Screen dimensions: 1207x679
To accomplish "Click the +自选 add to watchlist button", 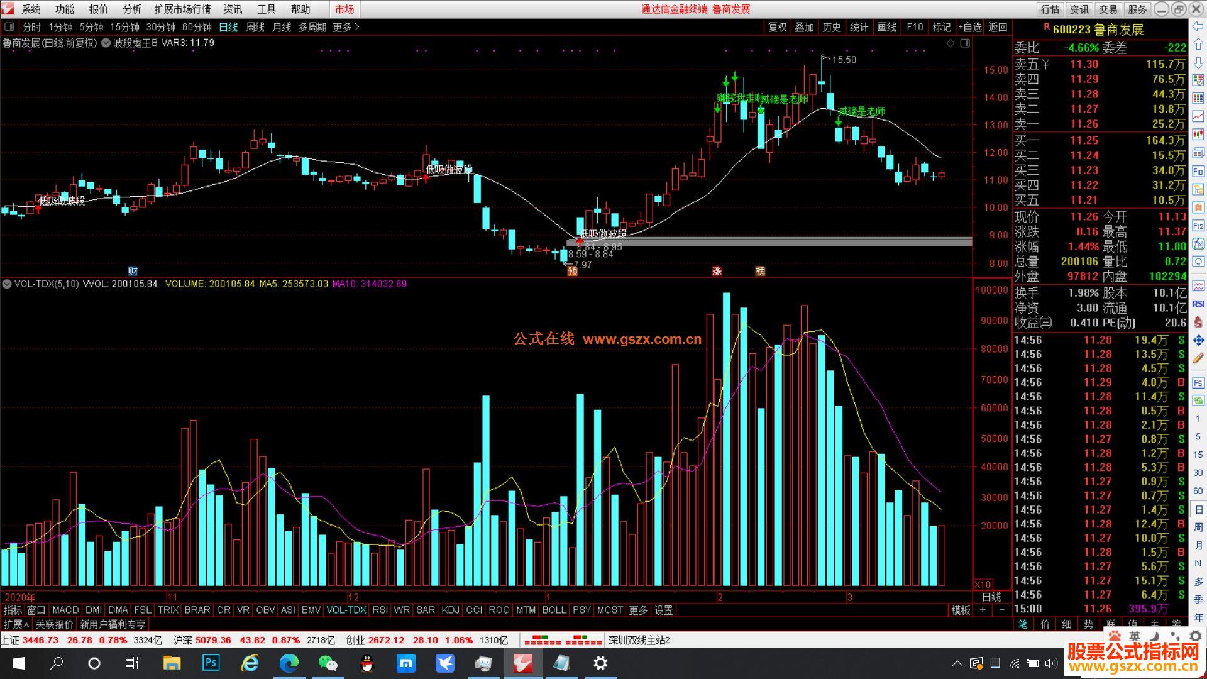I will 970,27.
